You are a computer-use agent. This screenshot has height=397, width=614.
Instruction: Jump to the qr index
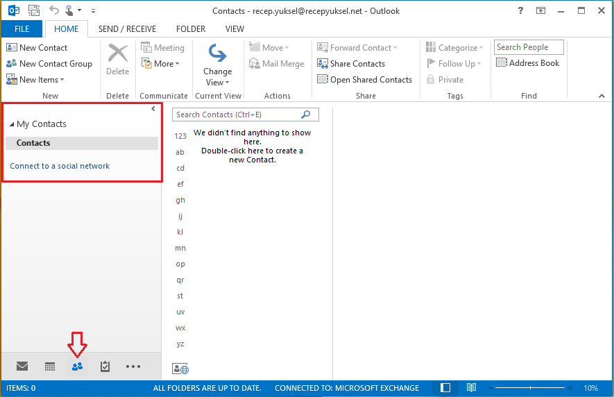pyautogui.click(x=180, y=280)
